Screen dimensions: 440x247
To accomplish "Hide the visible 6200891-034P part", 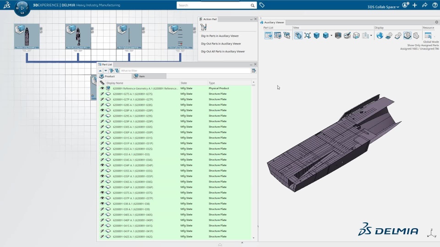I will tap(102, 165).
